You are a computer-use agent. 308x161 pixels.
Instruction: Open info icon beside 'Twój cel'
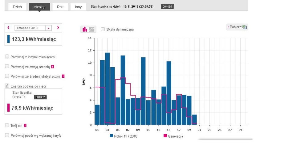[x=25, y=126]
